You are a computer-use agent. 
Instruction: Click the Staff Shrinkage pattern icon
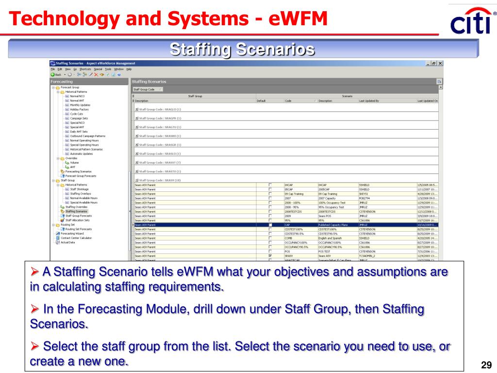[x=67, y=189]
